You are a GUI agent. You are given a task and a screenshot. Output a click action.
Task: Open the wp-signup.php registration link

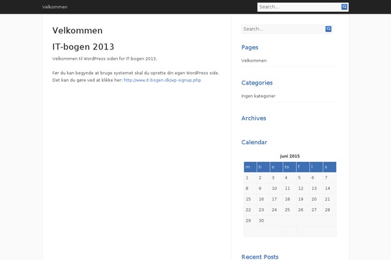[x=162, y=80]
